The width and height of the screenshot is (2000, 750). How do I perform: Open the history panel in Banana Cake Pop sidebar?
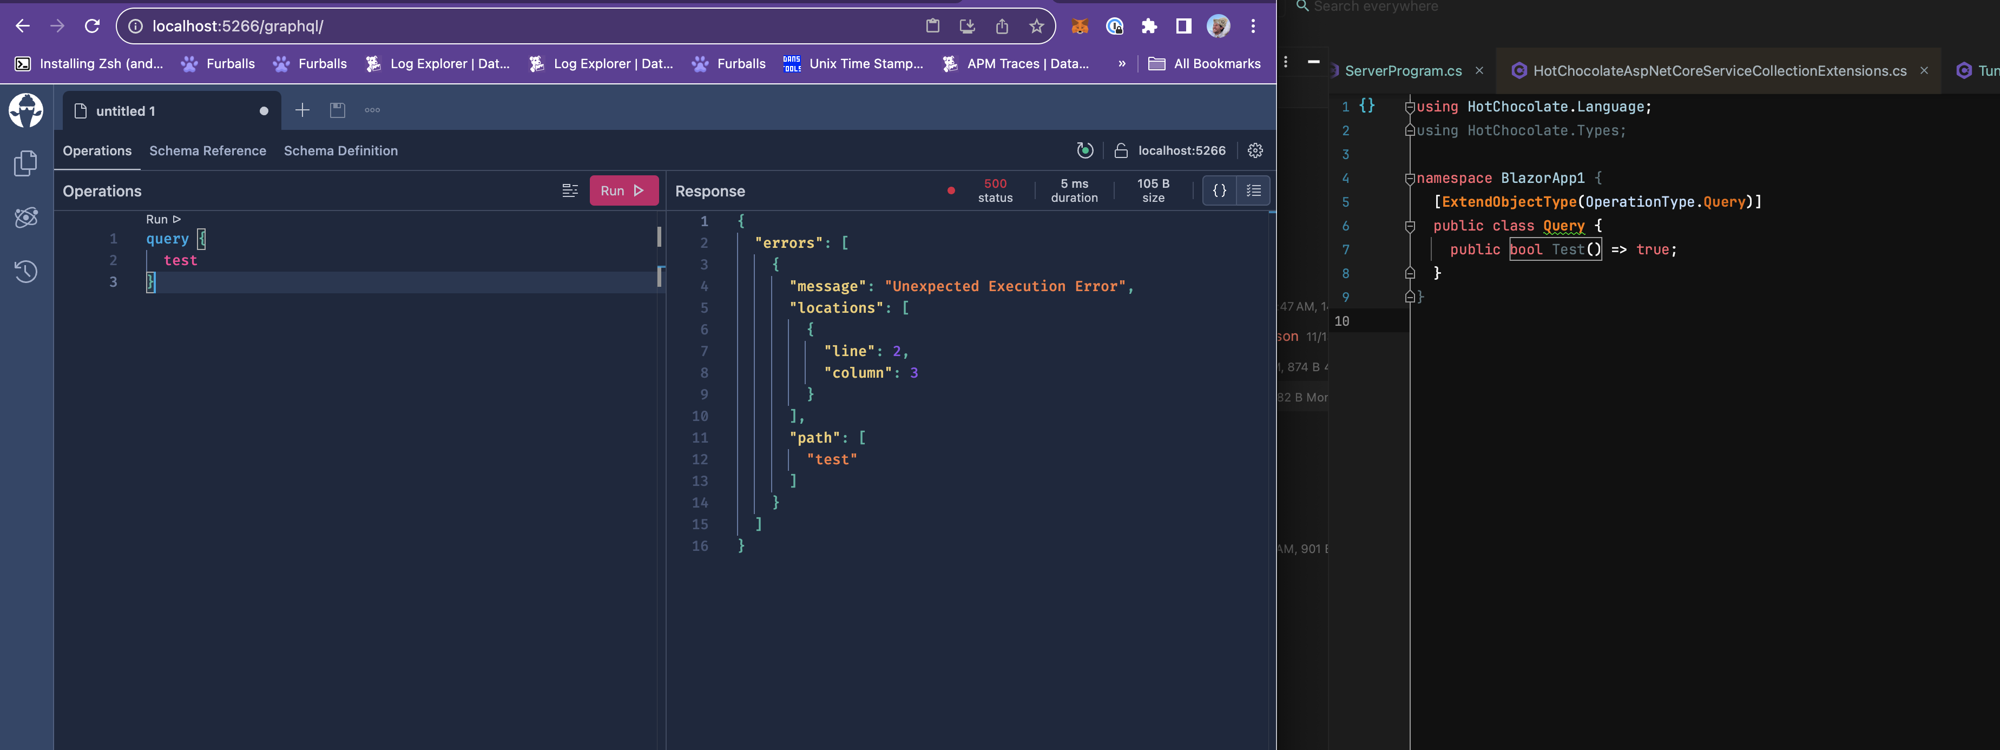(x=25, y=272)
